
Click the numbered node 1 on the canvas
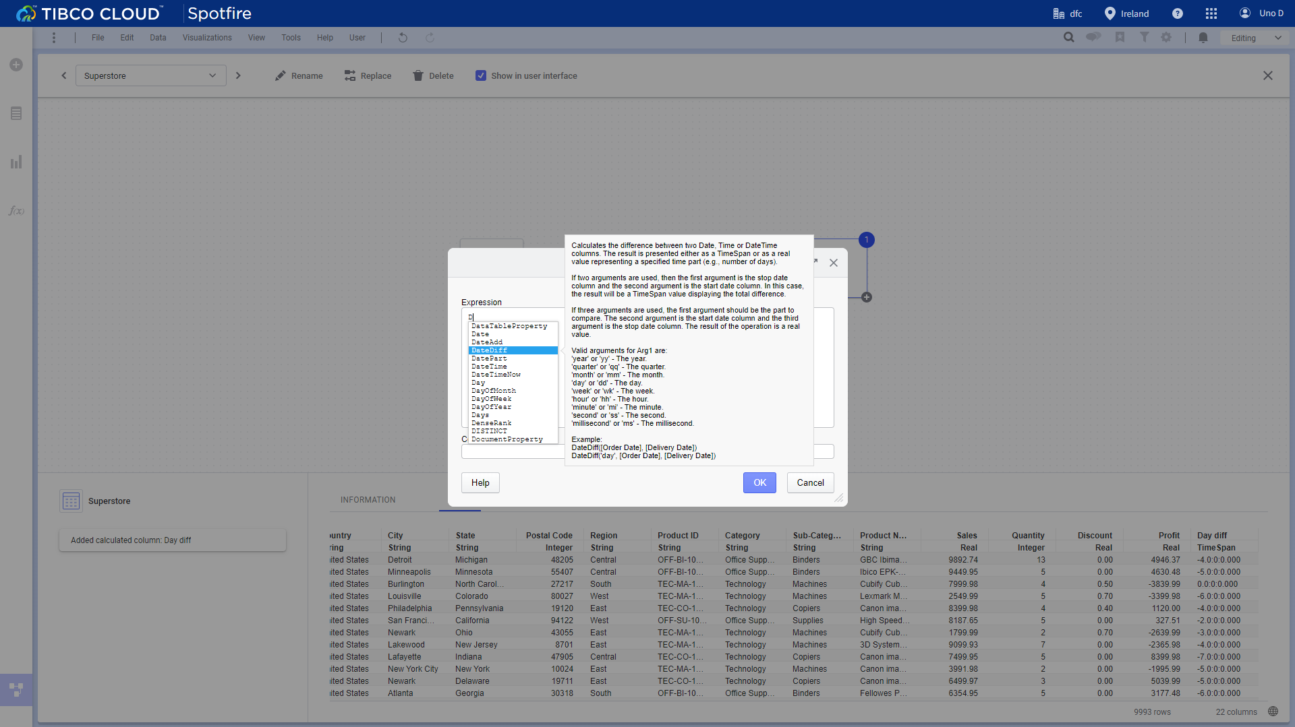(867, 240)
